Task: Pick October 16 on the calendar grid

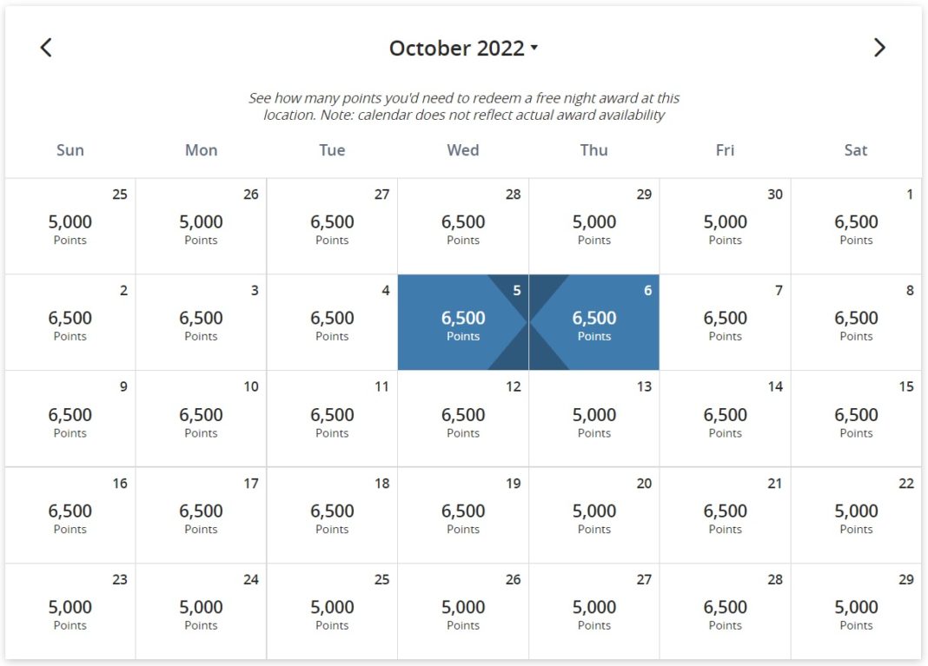Action: pyautogui.click(x=70, y=514)
